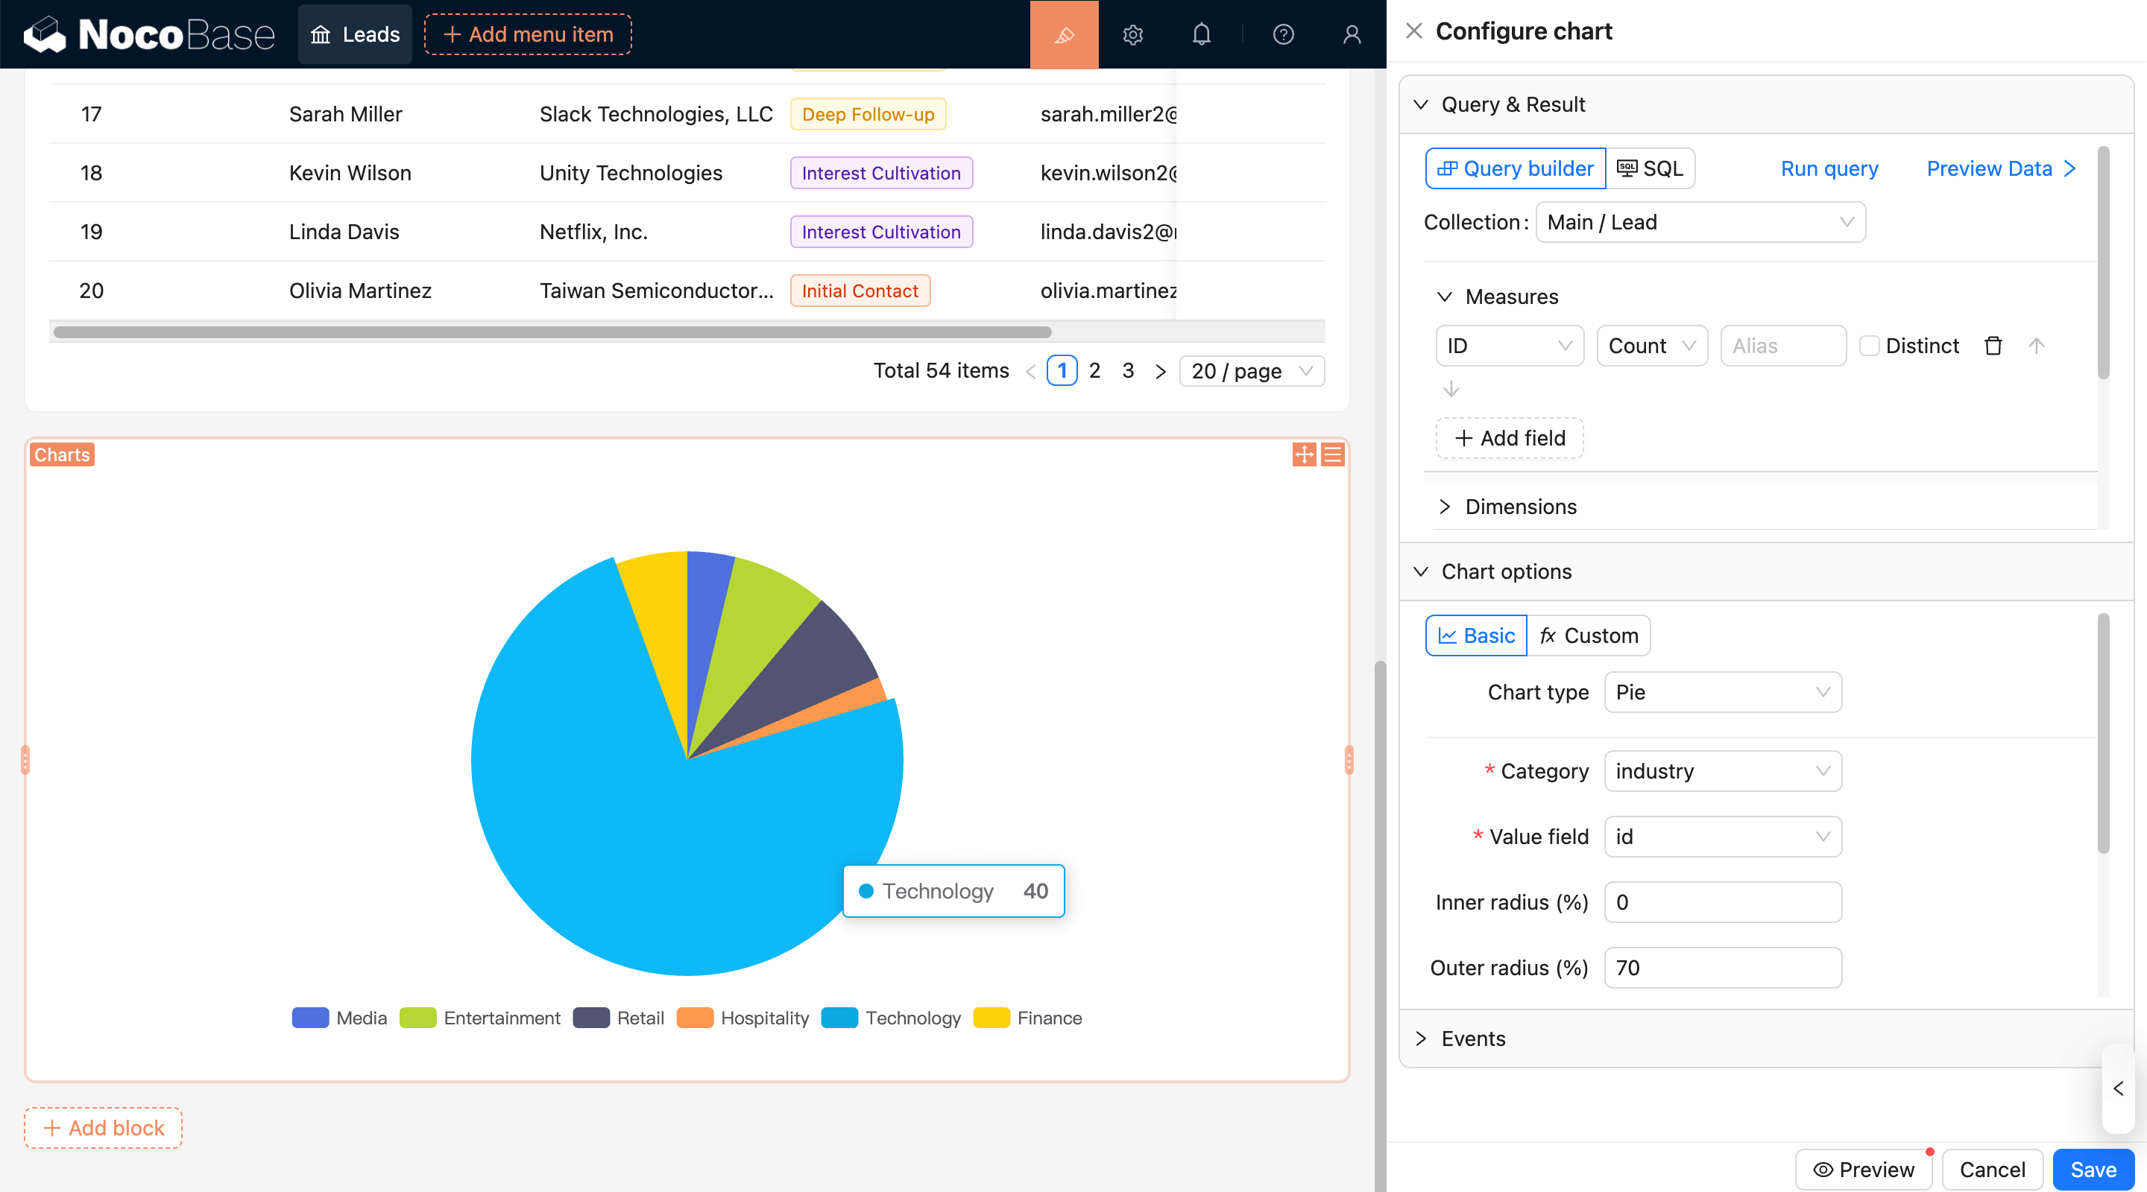
Task: Open the settings gear icon
Action: pyautogui.click(x=1132, y=34)
